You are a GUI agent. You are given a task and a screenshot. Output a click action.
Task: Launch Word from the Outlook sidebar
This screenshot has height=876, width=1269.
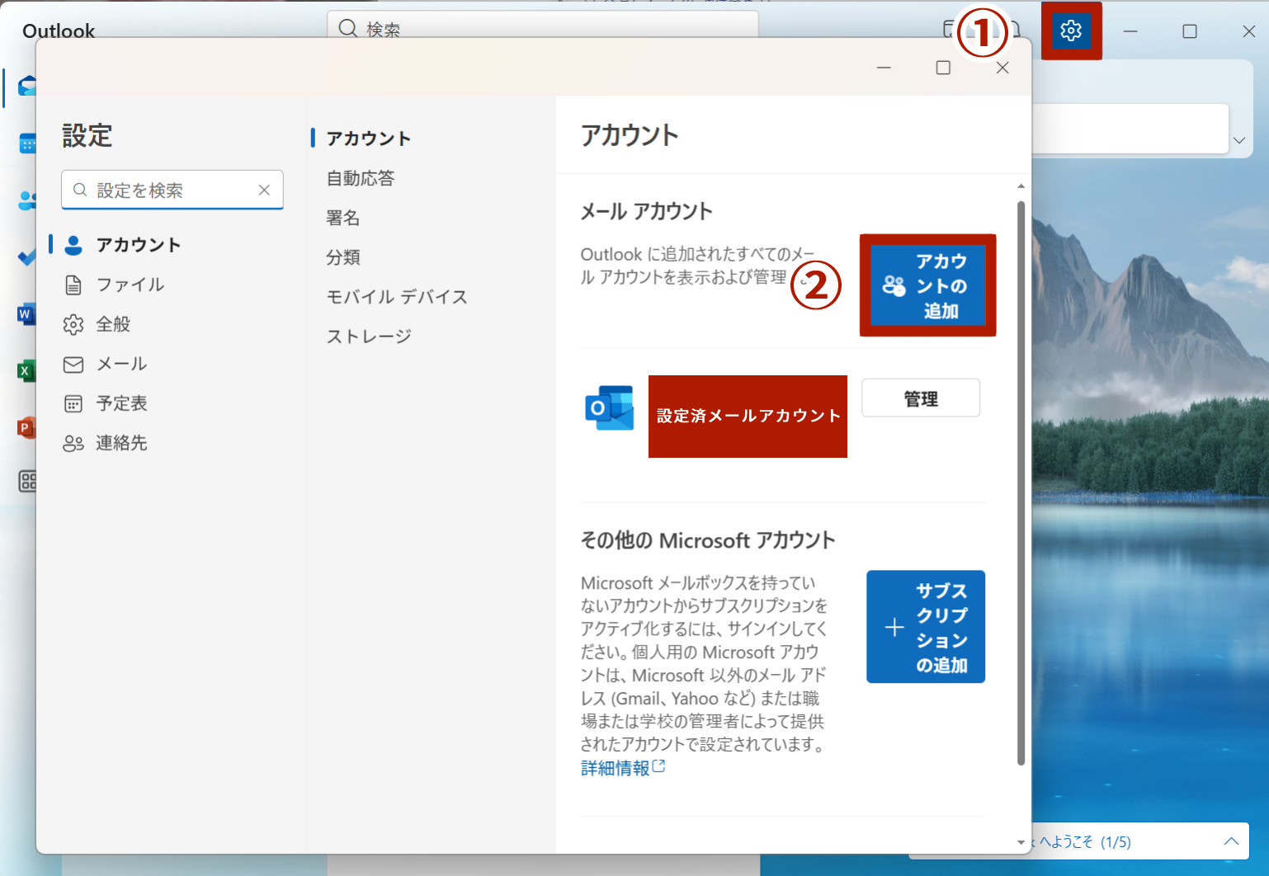[27, 313]
